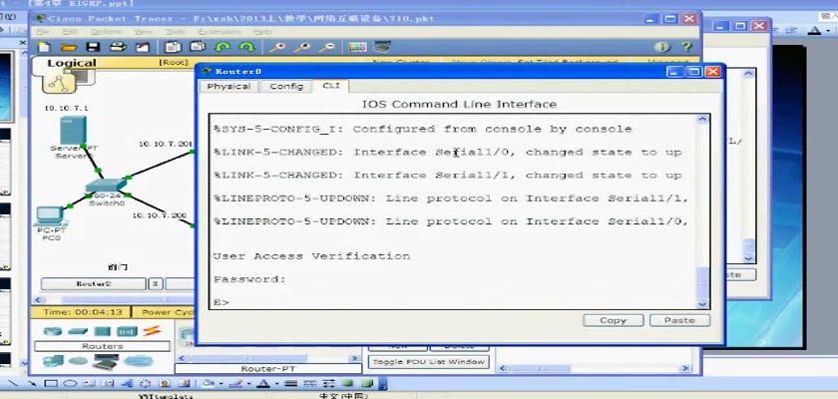The width and height of the screenshot is (838, 399).
Task: Click the Copy button in CLI window
Action: (x=613, y=320)
